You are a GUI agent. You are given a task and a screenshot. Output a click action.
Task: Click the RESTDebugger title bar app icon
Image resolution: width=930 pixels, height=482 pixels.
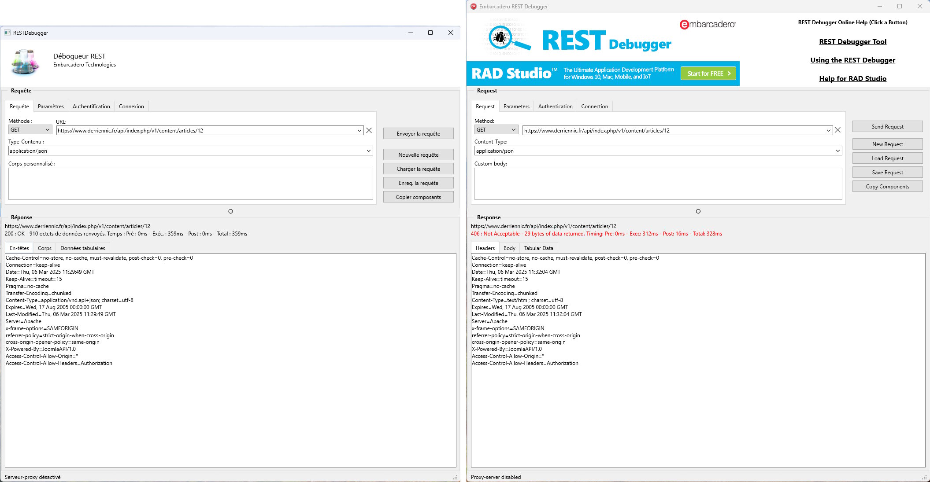point(7,33)
